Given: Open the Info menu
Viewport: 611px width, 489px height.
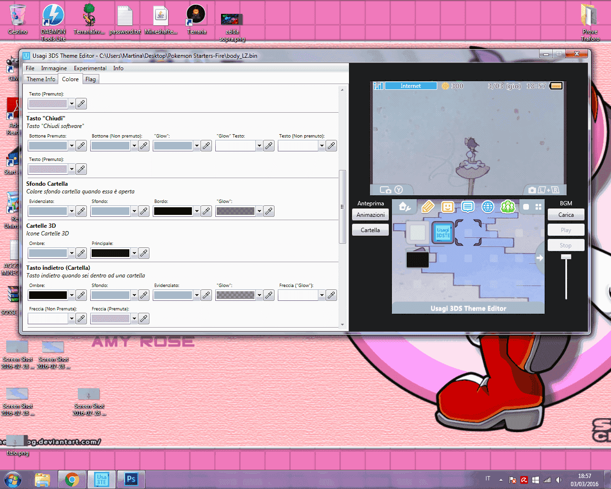Looking at the screenshot, I should point(118,68).
